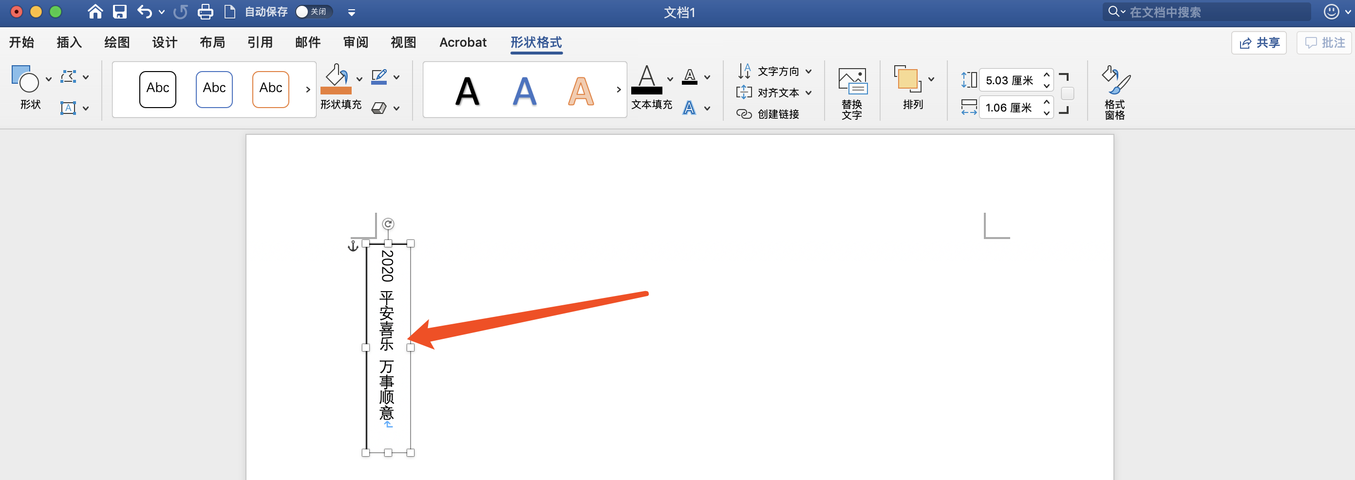Screen dimensions: 1355x480
Task: Select the blue A WordArt style
Action: coord(525,92)
